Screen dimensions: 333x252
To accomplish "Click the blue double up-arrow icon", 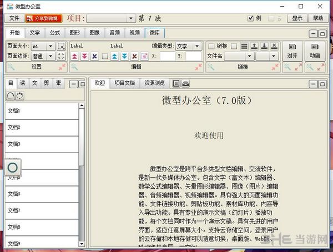I will (114, 56).
